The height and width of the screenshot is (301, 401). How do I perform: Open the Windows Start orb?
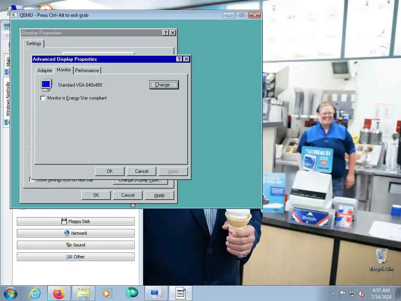click(11, 293)
